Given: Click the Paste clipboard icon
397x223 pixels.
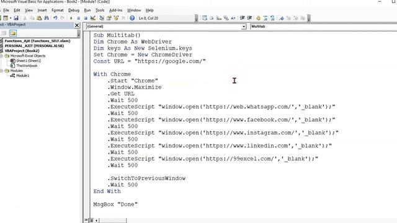Looking at the screenshot, I should click(x=39, y=18).
